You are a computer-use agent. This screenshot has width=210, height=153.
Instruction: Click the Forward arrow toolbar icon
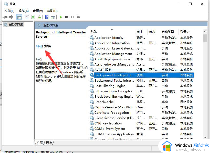(x=11, y=17)
